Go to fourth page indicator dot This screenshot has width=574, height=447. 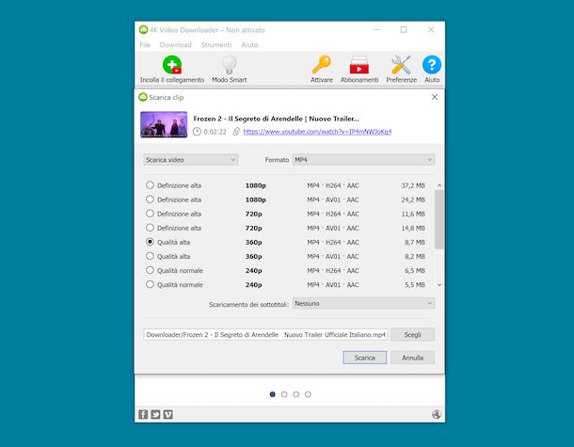(x=308, y=394)
